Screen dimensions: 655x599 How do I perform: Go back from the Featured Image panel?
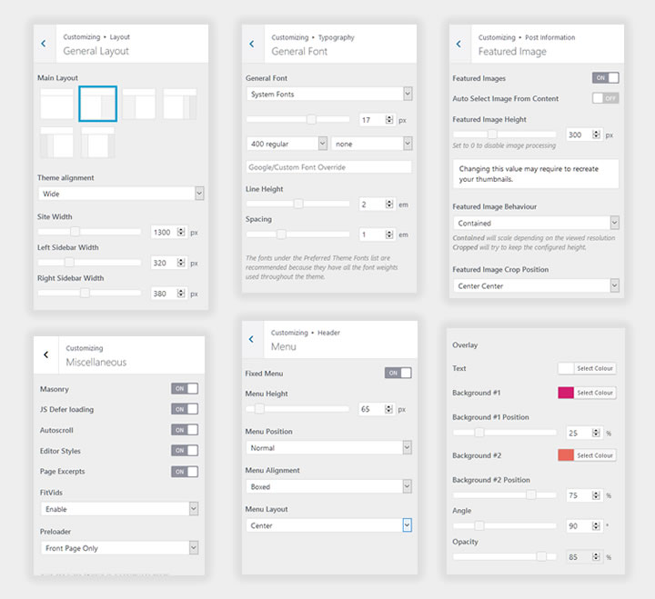coord(458,44)
